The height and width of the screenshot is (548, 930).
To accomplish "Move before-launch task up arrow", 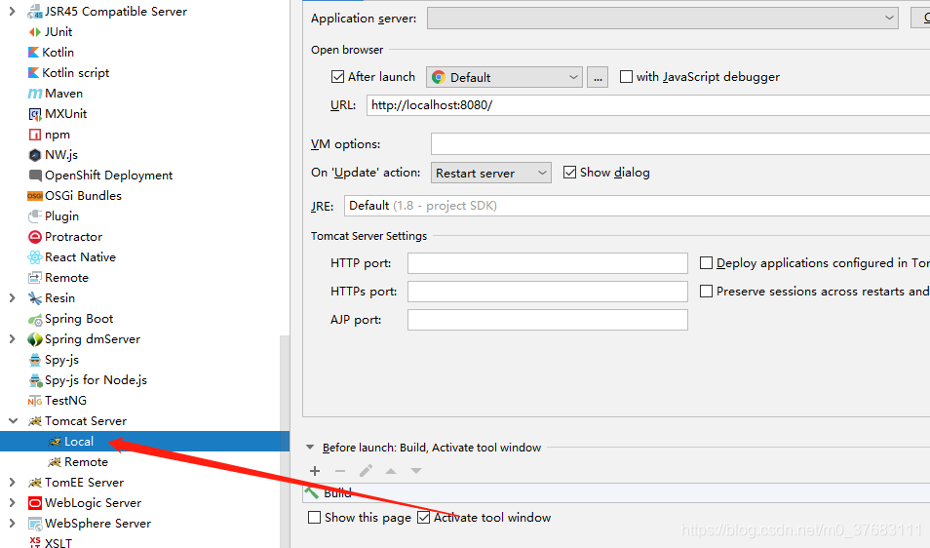I will tap(391, 471).
